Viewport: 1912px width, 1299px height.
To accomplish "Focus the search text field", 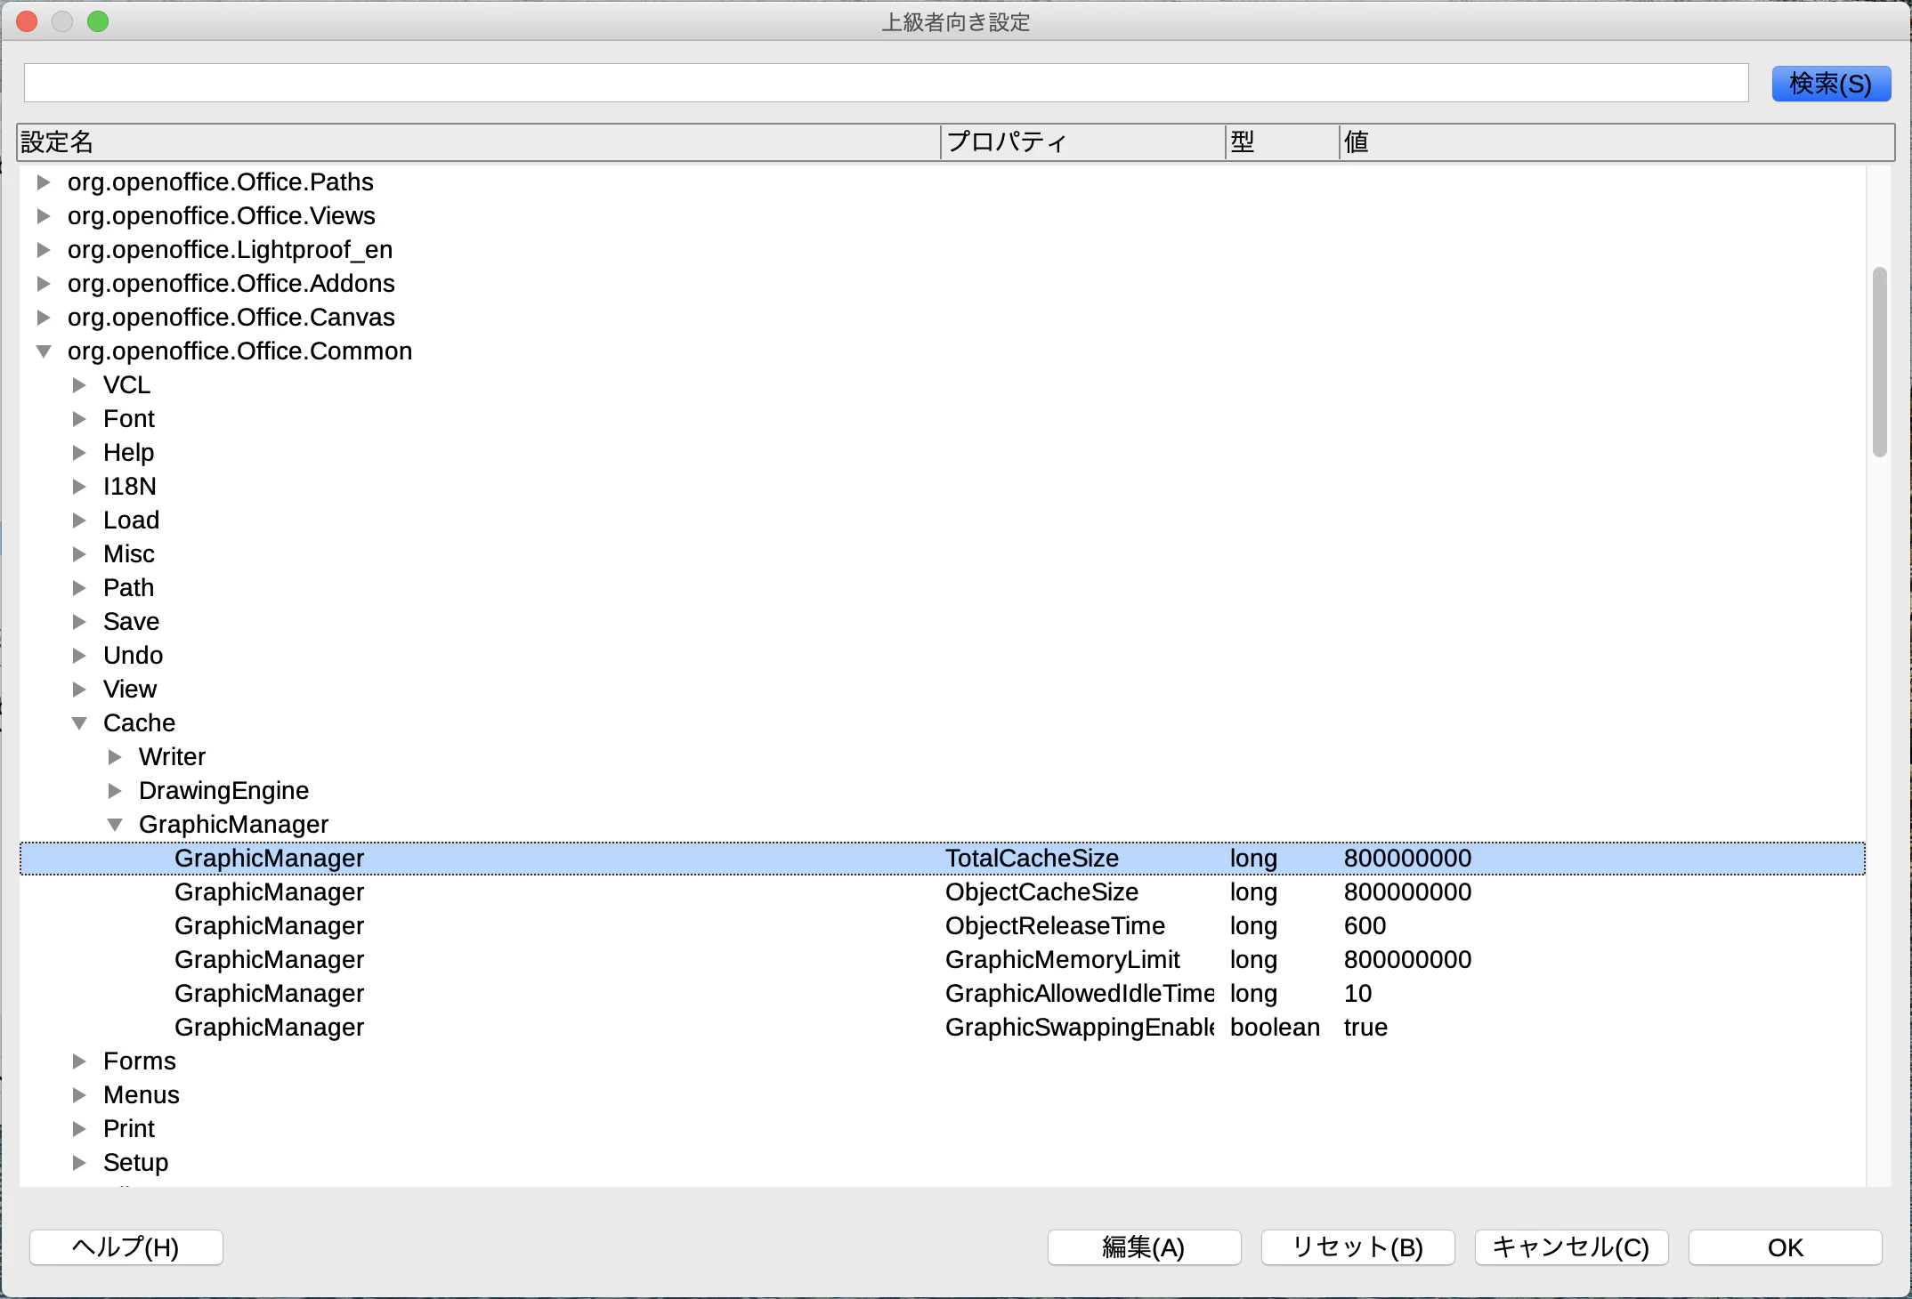I will (886, 83).
